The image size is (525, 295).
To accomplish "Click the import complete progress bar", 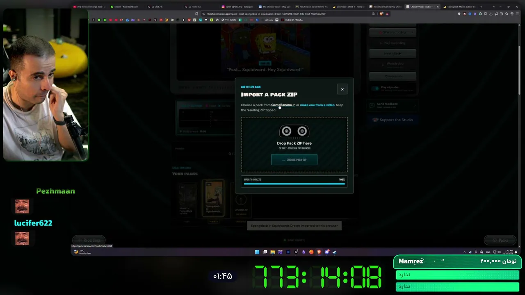I will tap(294, 184).
